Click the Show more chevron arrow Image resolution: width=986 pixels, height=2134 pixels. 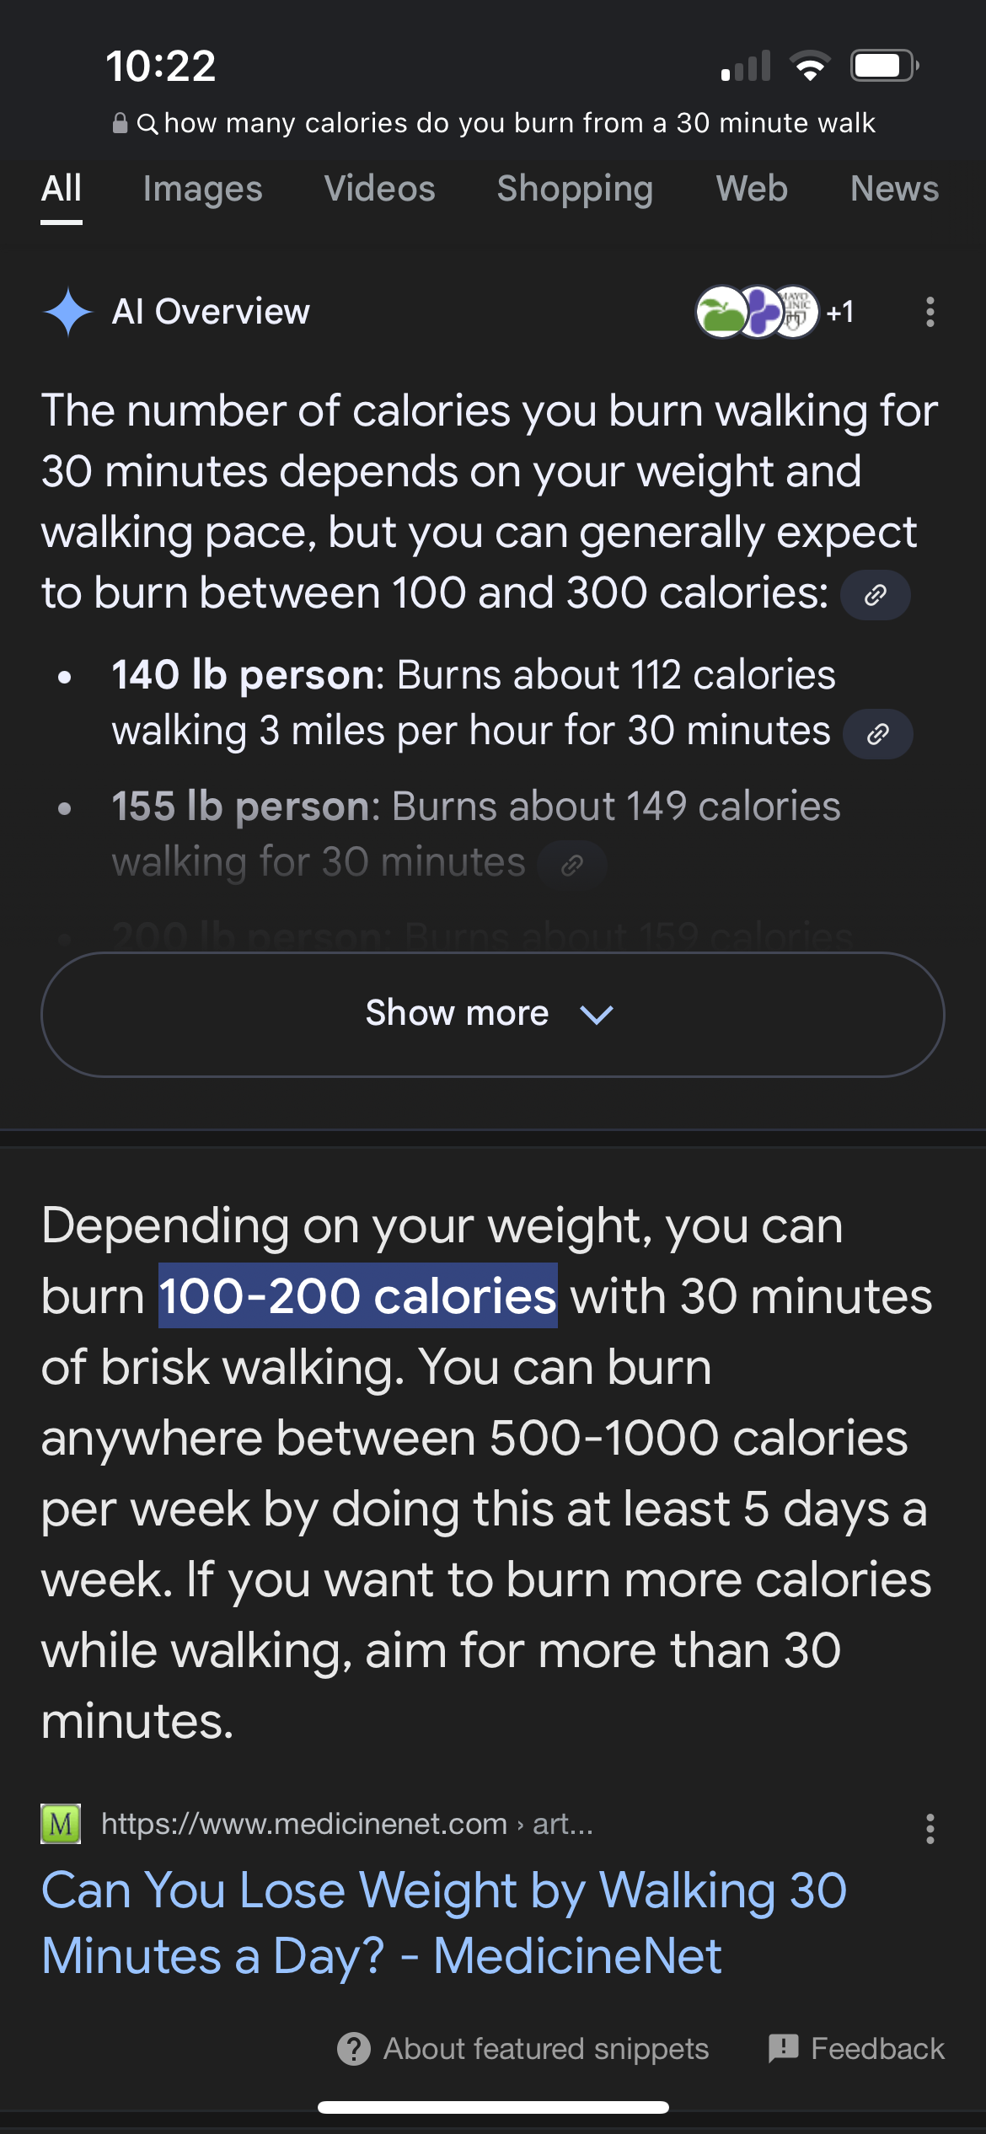pyautogui.click(x=597, y=1014)
